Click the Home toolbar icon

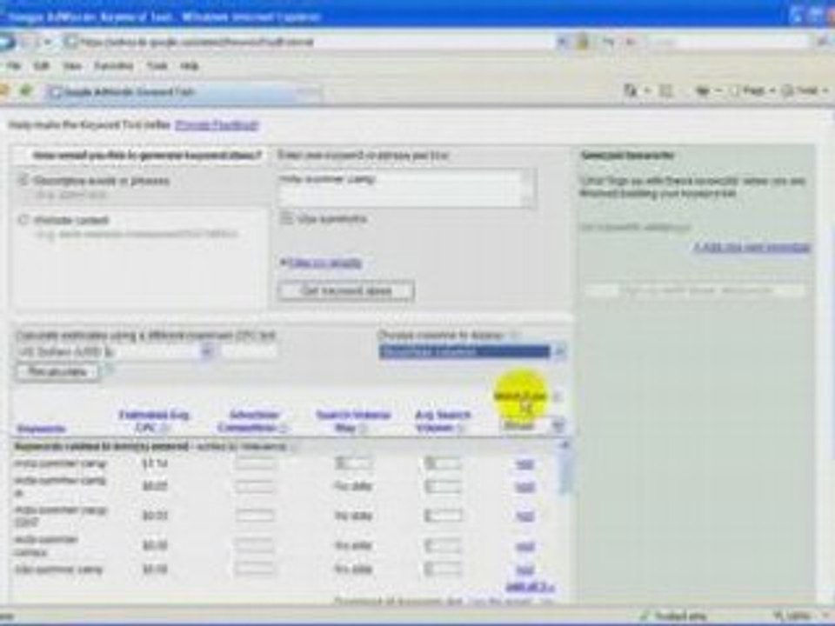pos(631,91)
